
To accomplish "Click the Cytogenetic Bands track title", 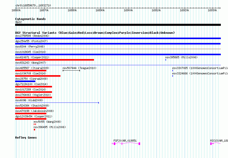I will click(30, 19).
